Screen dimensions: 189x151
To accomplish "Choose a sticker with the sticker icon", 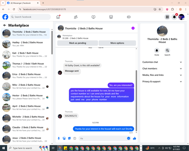I will 70,139.
